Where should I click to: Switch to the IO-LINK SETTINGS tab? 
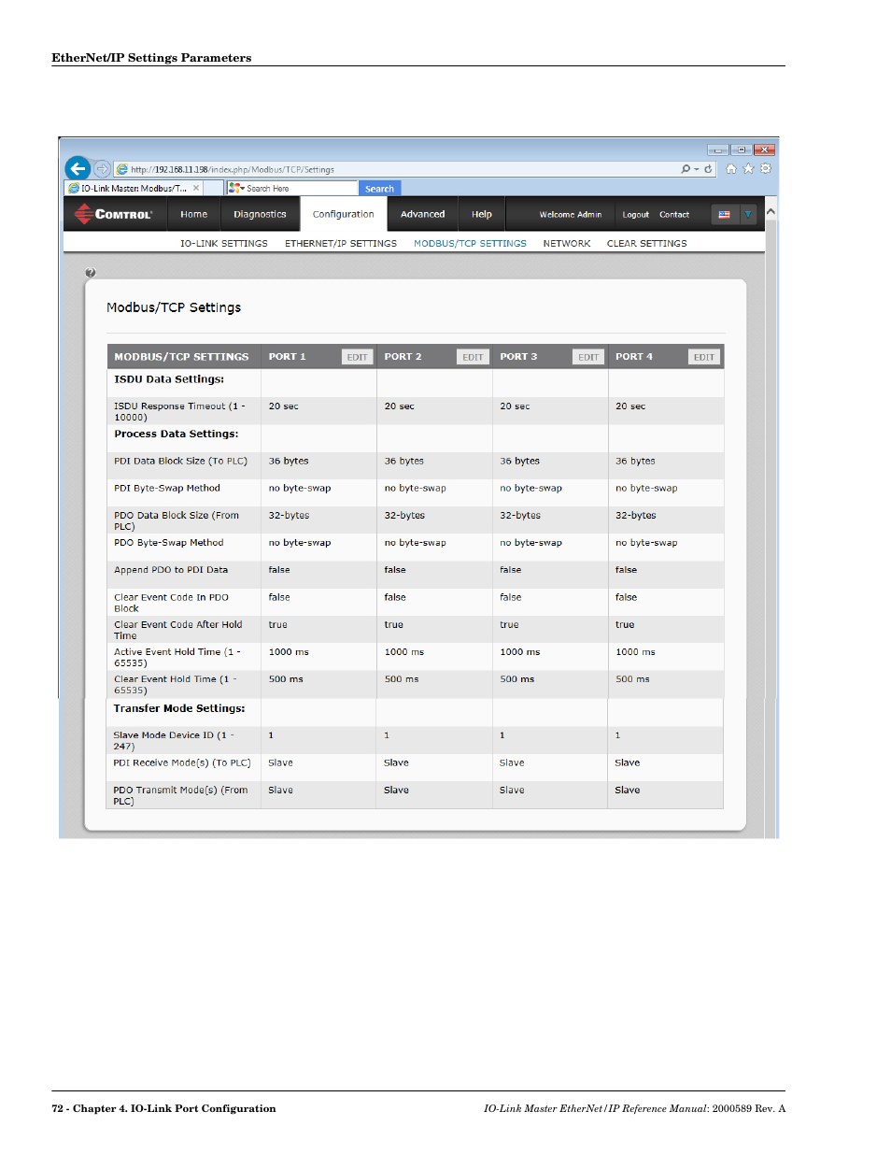(x=223, y=243)
